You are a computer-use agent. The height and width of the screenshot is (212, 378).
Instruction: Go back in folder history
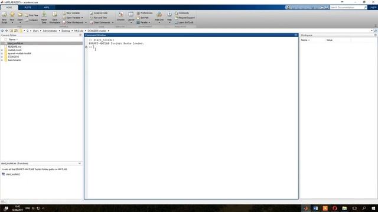2,31
